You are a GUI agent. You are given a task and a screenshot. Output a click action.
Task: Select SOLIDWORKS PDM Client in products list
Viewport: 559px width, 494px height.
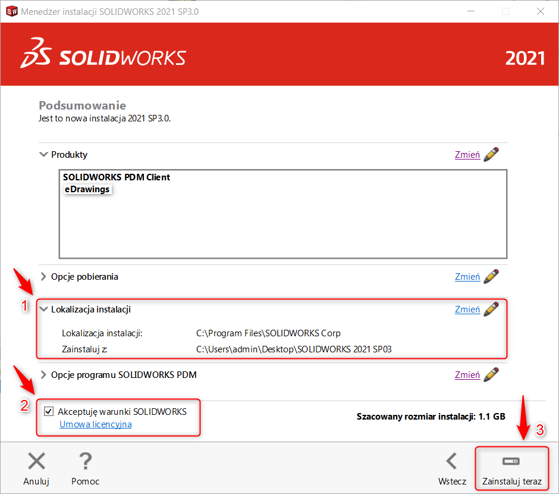(x=117, y=177)
